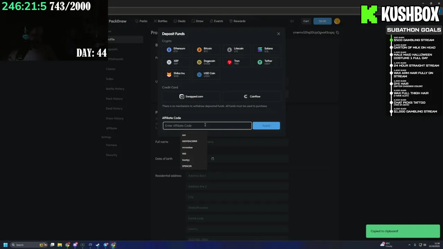
Task: Open Withdrawals in sidebar
Action: [x=115, y=59]
